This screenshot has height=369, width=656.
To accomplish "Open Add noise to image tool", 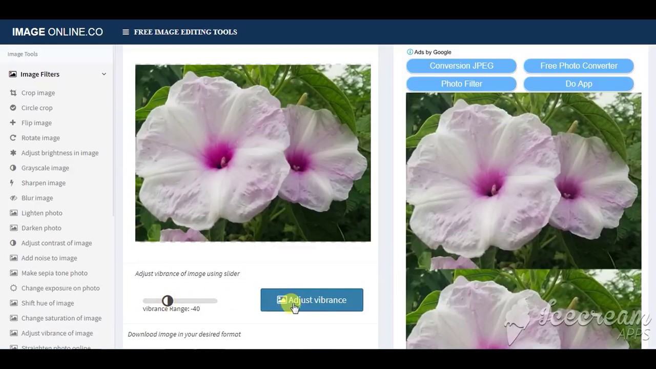I will (x=49, y=258).
